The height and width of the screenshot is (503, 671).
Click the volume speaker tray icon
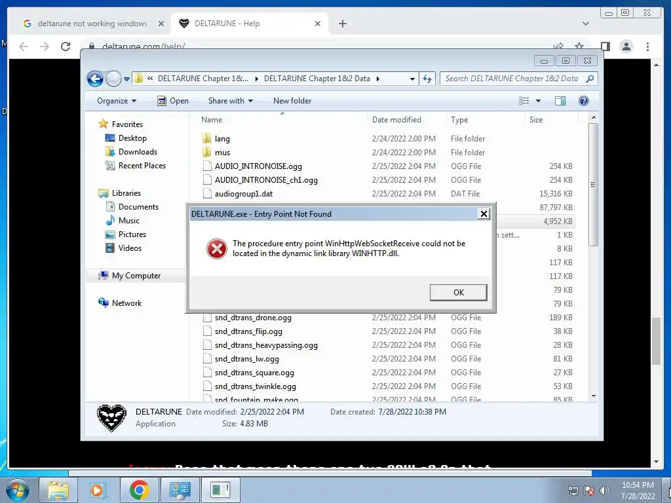(x=605, y=490)
